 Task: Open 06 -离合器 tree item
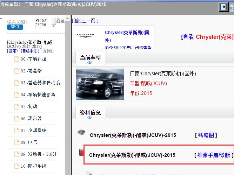31,119
